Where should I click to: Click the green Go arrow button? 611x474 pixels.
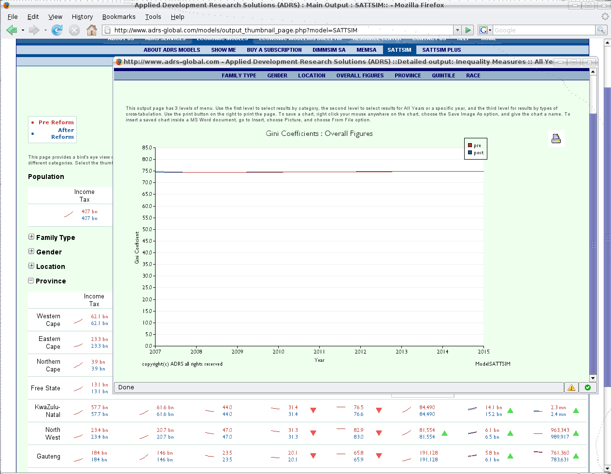[468, 30]
